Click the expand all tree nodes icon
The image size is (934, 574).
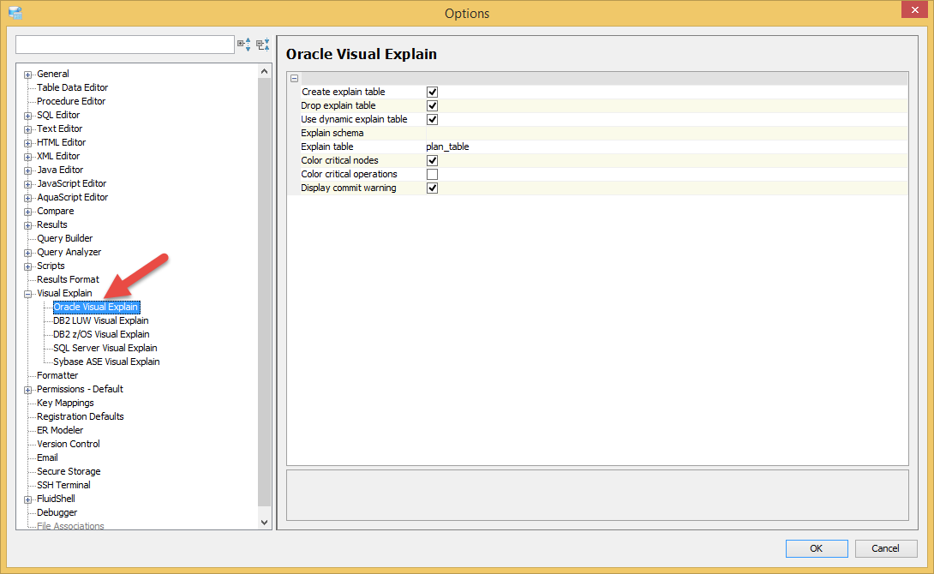pyautogui.click(x=244, y=44)
